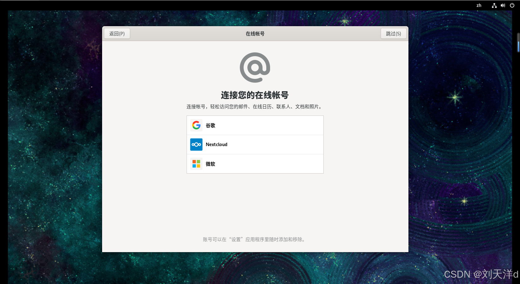Screen dimensions: 520x284
Task: Open the volume icon in top bar
Action: coord(503,5)
